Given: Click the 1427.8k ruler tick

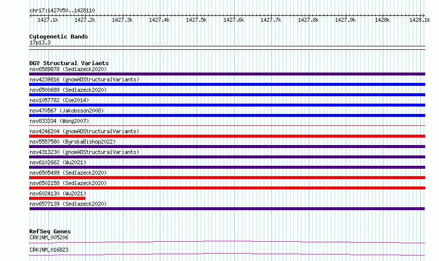Looking at the screenshot, I should pos(308,20).
